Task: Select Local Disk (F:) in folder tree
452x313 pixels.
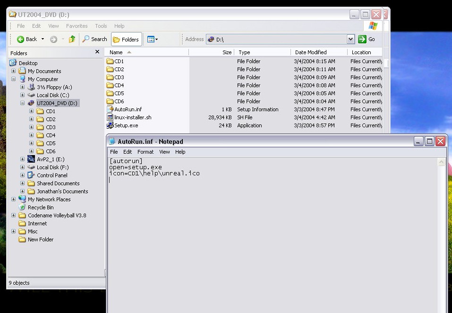Action: pos(52,167)
